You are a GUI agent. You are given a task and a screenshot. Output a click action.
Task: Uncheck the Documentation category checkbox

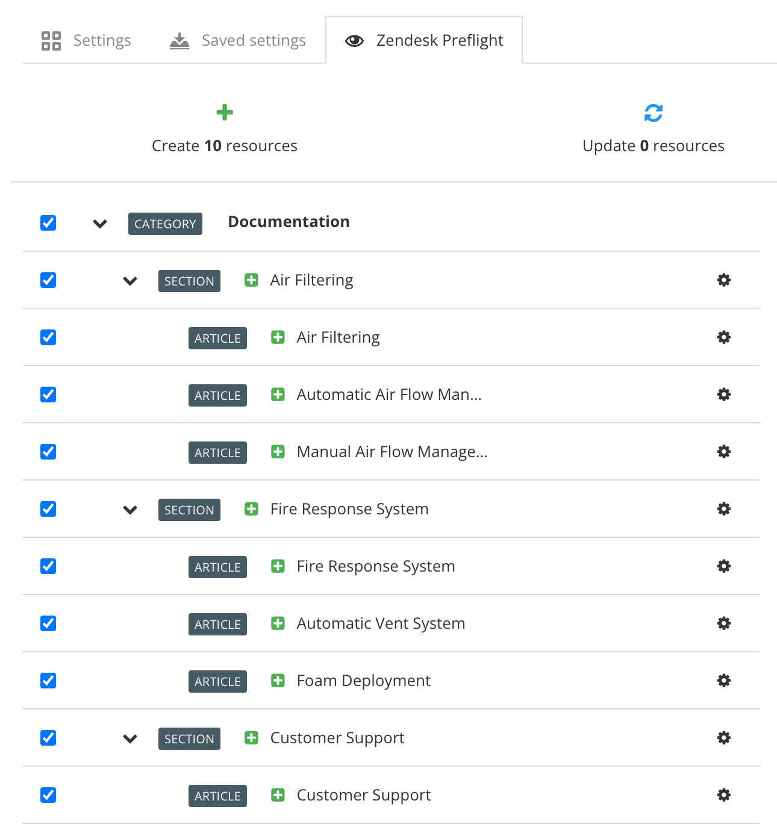click(48, 223)
